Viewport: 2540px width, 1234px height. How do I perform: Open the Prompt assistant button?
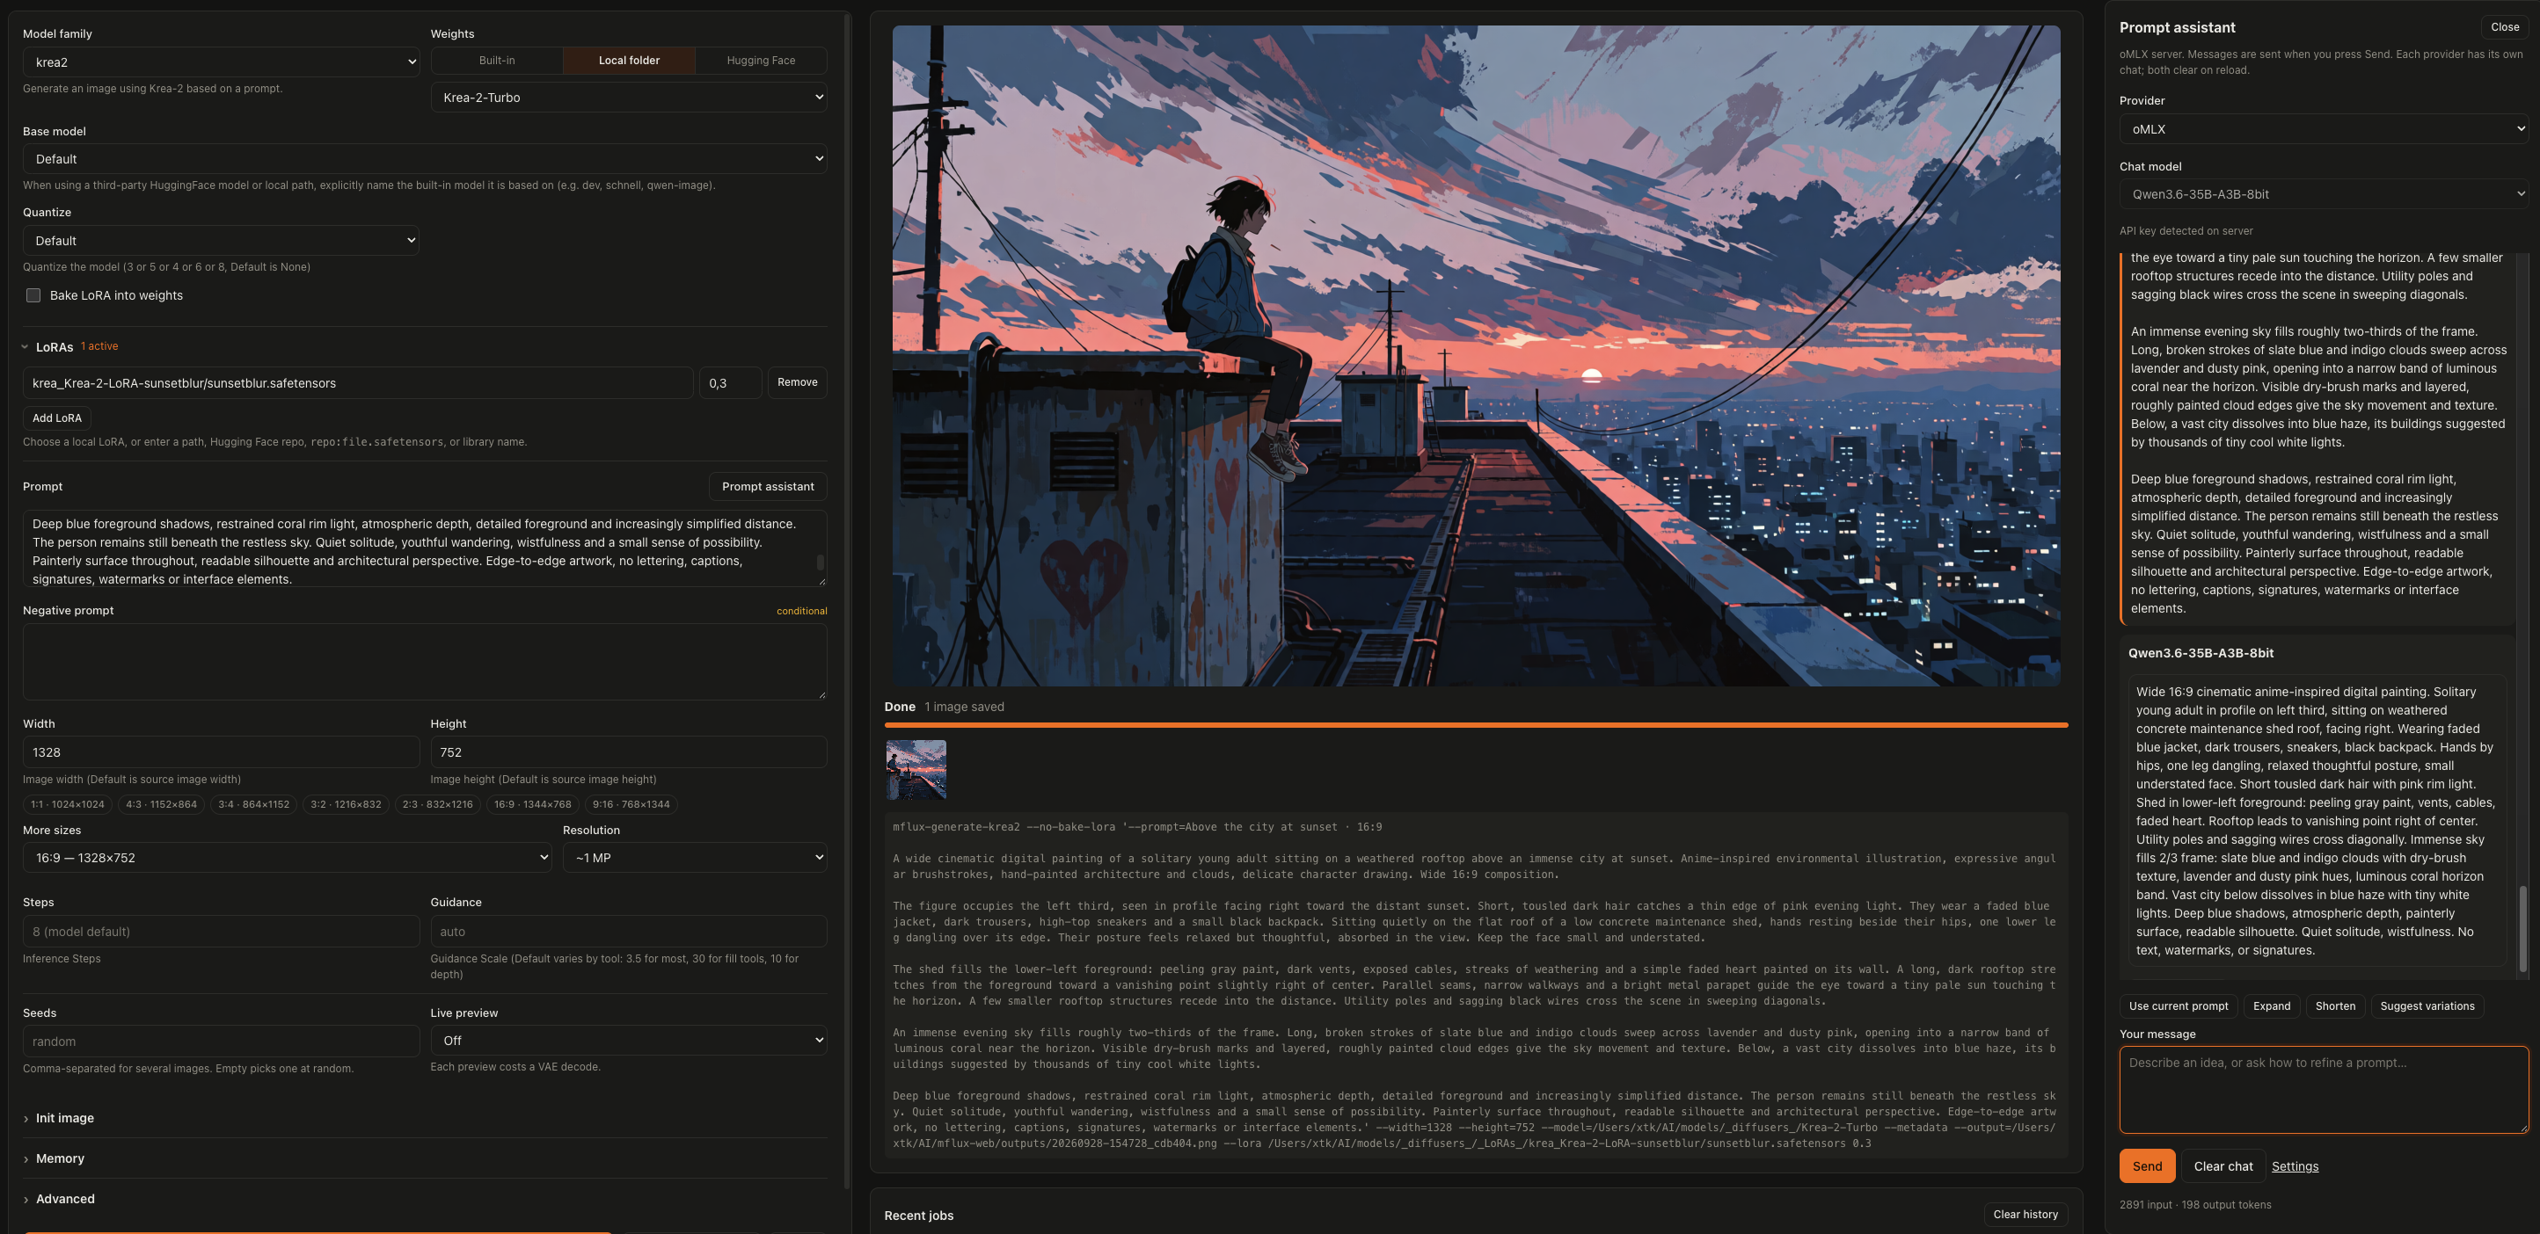click(x=767, y=487)
